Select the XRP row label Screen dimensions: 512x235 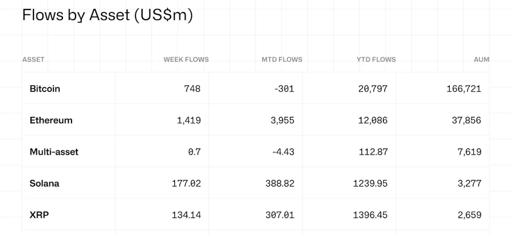pyautogui.click(x=39, y=215)
